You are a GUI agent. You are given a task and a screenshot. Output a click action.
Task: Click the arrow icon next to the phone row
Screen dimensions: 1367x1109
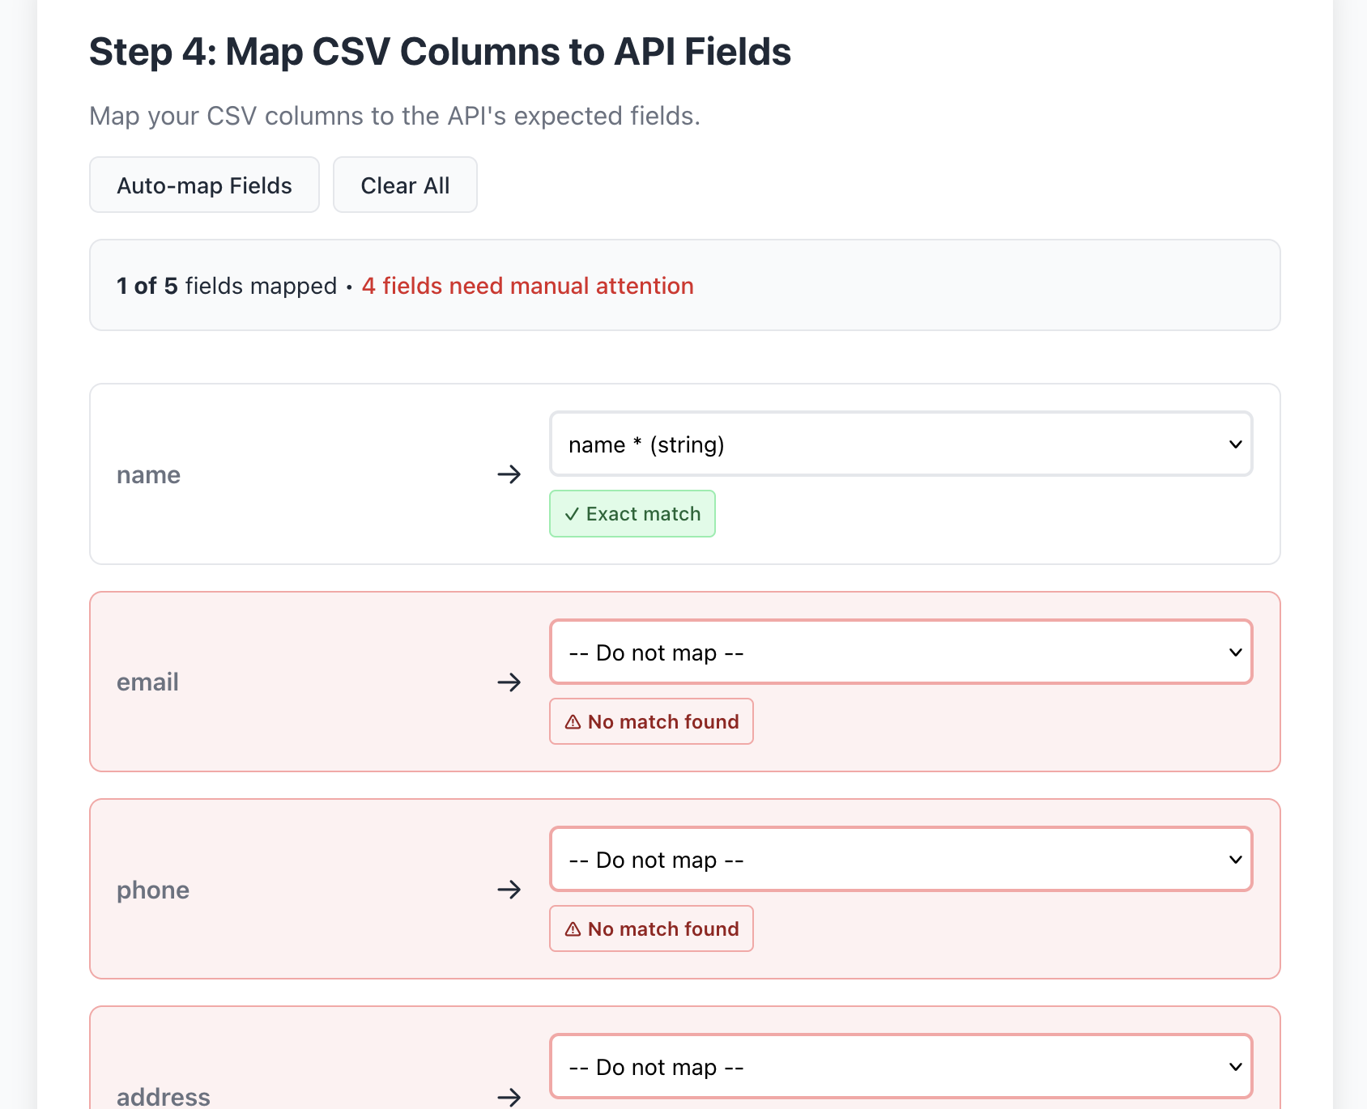tap(509, 890)
